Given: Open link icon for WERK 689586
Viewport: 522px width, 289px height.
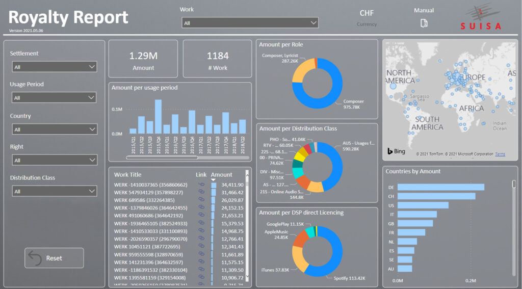Looking at the screenshot, I should 201,200.
